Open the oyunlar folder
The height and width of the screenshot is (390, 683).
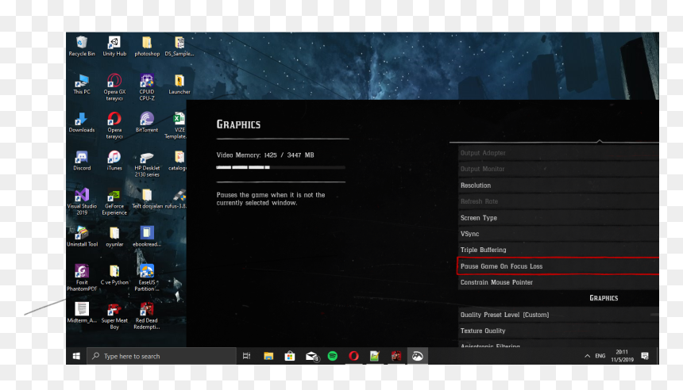coord(114,237)
